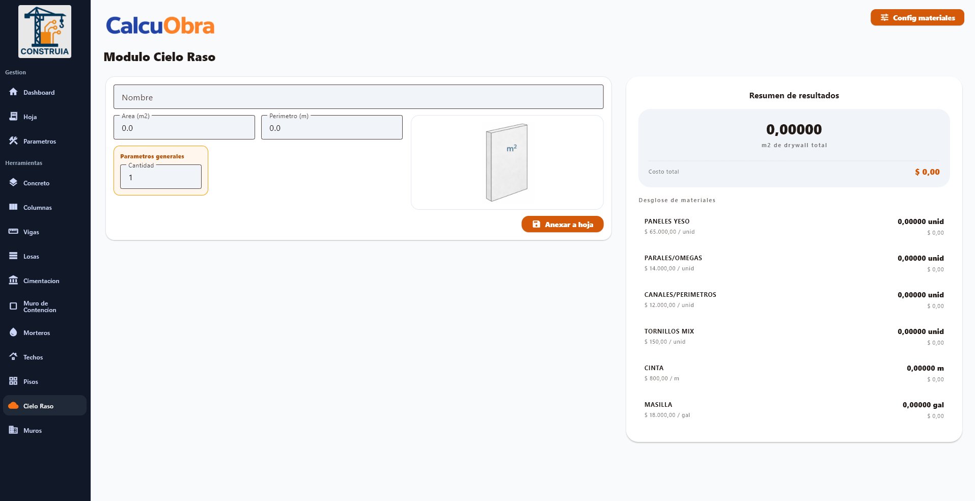The image size is (975, 501).
Task: Click the Area (m2) input field
Action: coord(184,128)
